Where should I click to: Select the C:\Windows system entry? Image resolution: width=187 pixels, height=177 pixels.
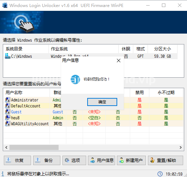(x=91, y=56)
